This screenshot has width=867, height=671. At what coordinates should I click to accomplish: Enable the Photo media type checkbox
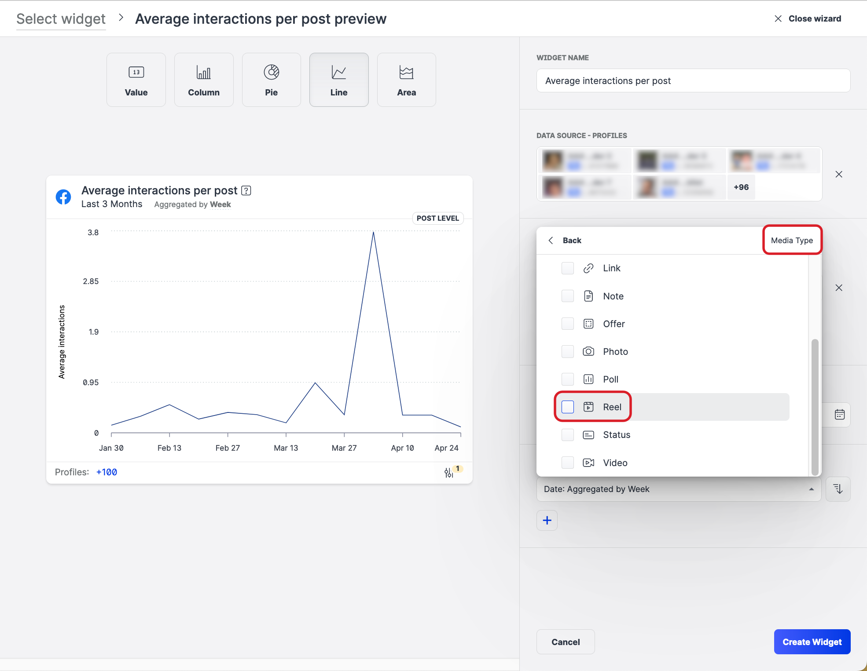coord(568,351)
